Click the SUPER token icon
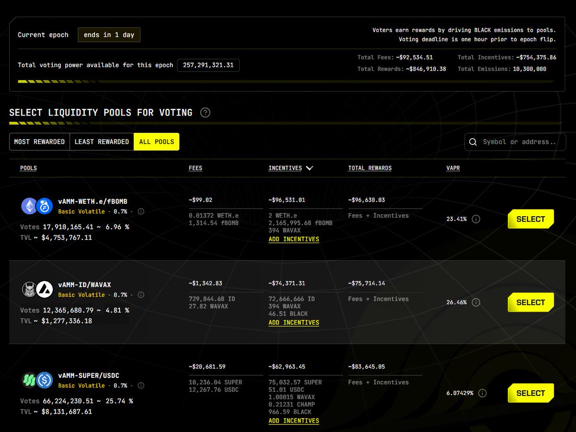 tap(29, 380)
